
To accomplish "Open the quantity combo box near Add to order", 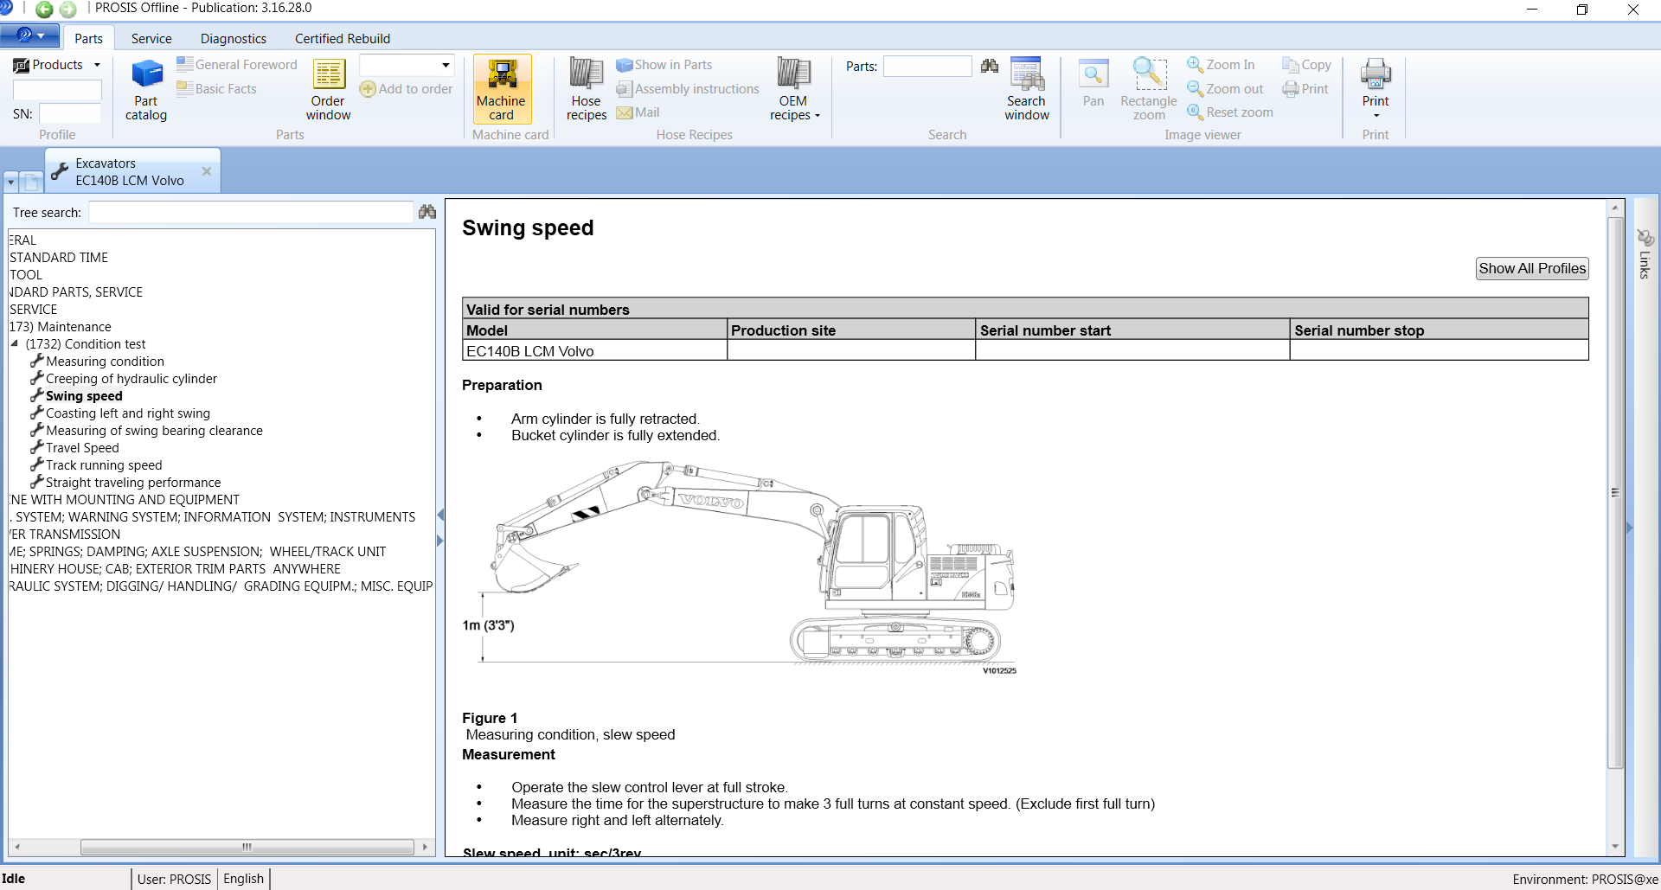I will coord(407,65).
